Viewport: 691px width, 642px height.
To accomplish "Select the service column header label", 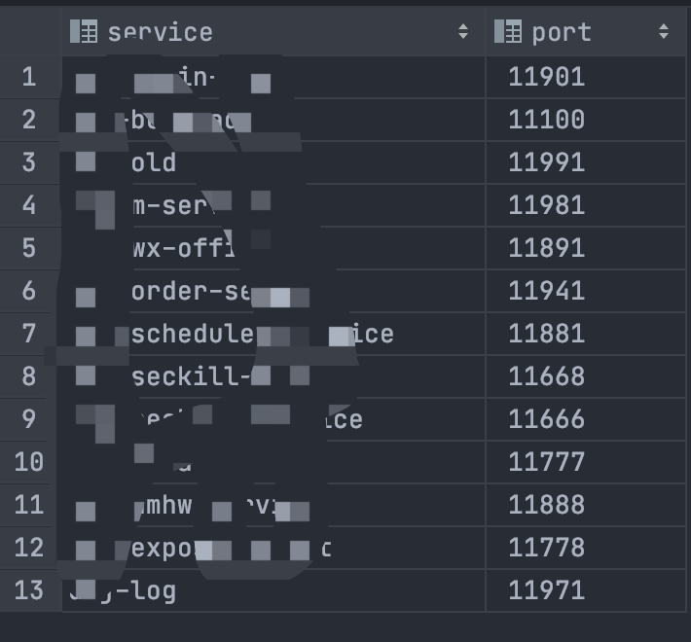I will [160, 32].
